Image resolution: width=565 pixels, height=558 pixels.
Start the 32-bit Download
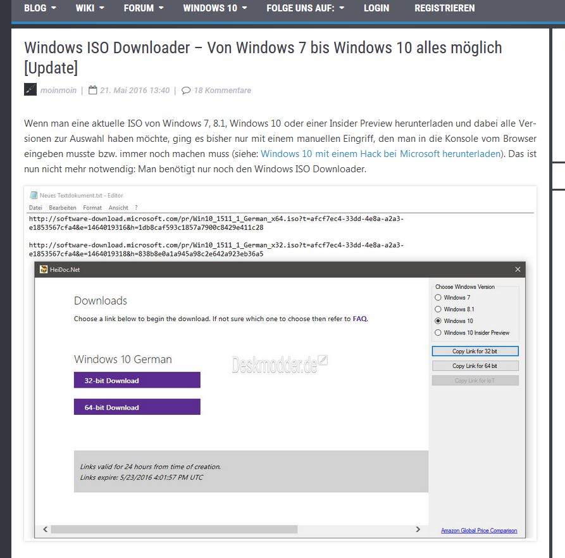[137, 380]
